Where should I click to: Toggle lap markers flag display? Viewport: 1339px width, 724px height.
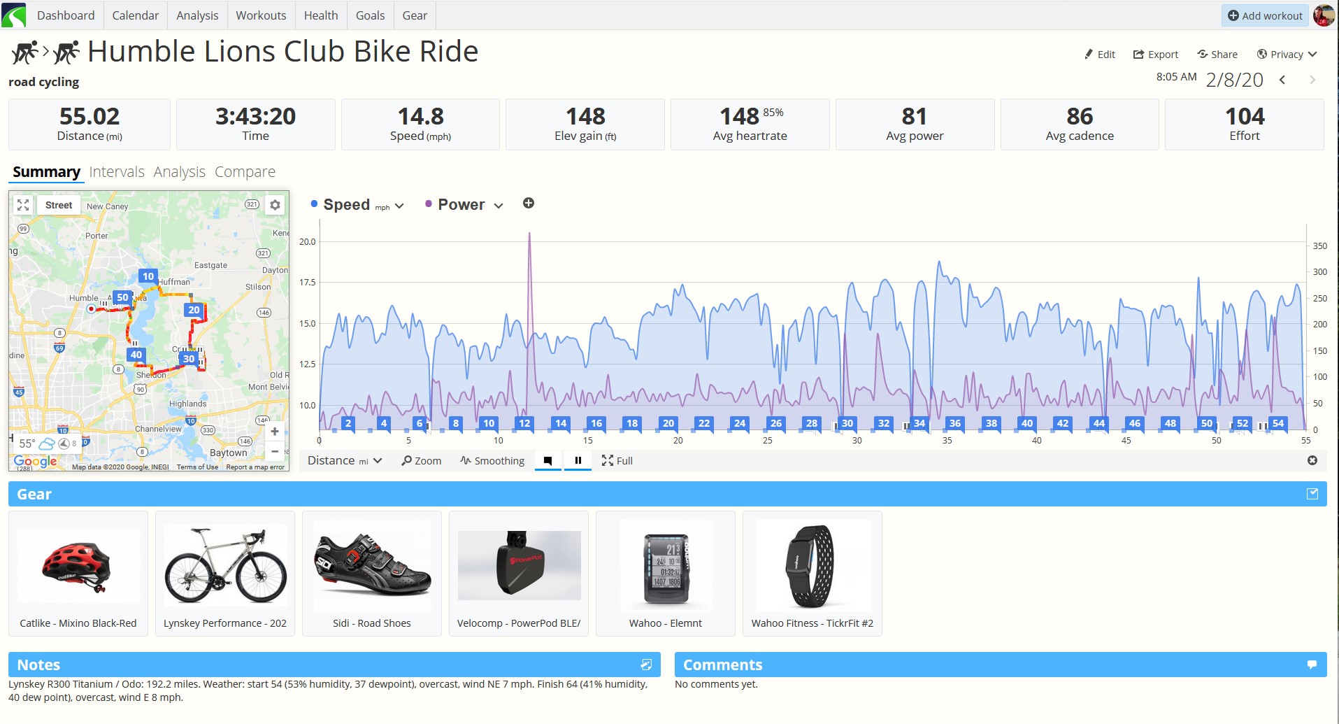[x=548, y=460]
